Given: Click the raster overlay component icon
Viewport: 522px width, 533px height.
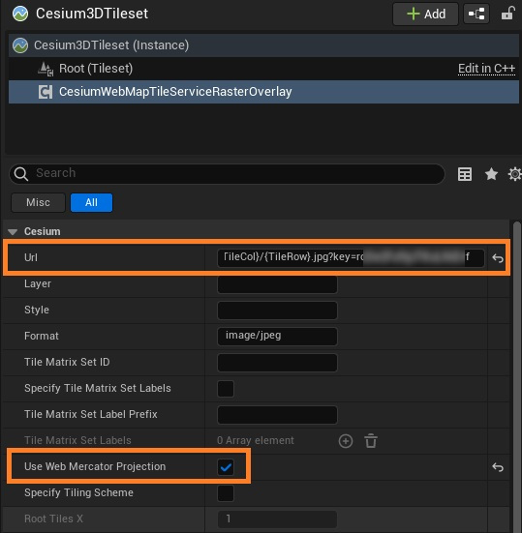Looking at the screenshot, I should coord(46,92).
